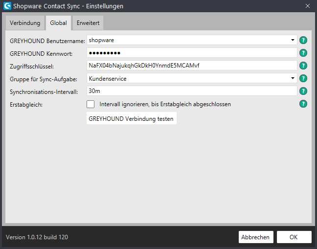Image resolution: width=317 pixels, height=249 pixels.
Task: Expand the GREYHOUND Benutzername dropdown arrow
Action: tap(293, 40)
